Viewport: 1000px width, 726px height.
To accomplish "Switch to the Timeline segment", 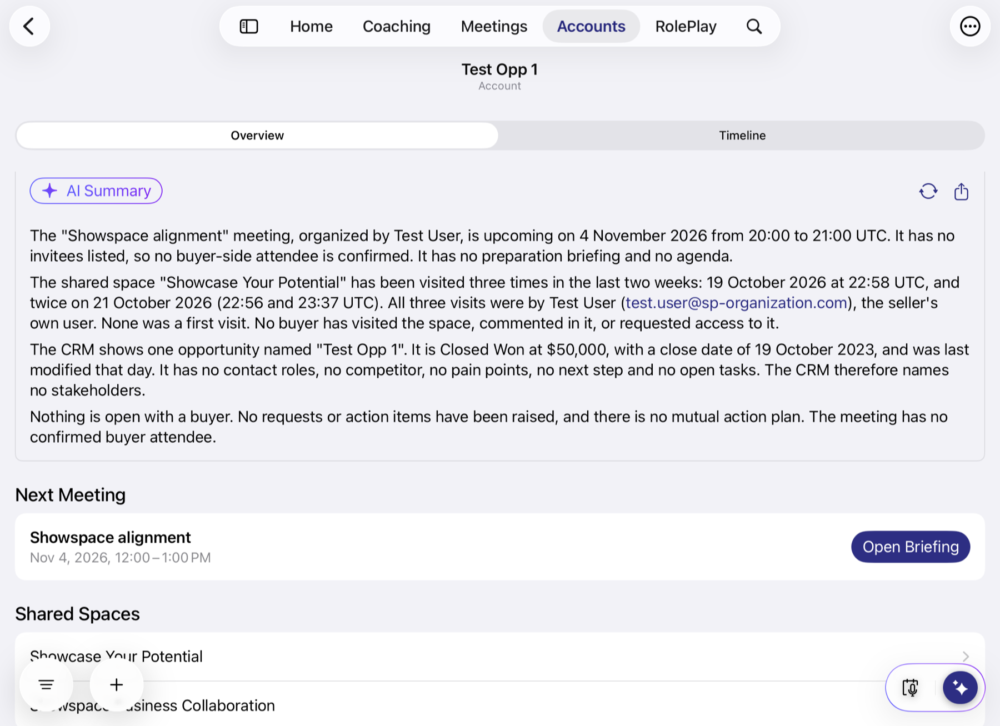I will (742, 136).
